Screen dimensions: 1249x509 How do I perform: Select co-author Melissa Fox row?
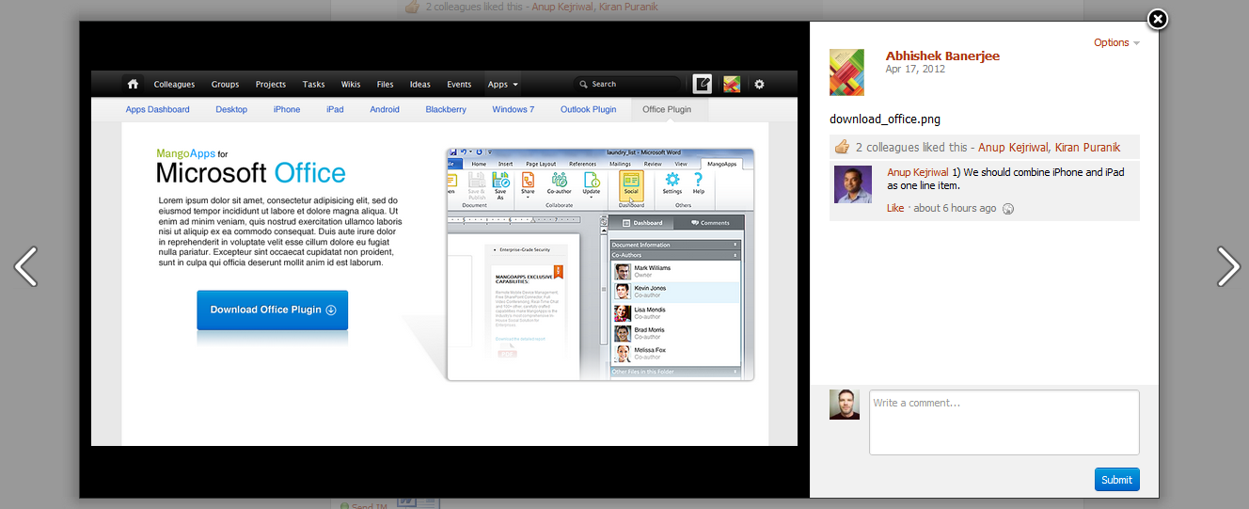pos(676,354)
